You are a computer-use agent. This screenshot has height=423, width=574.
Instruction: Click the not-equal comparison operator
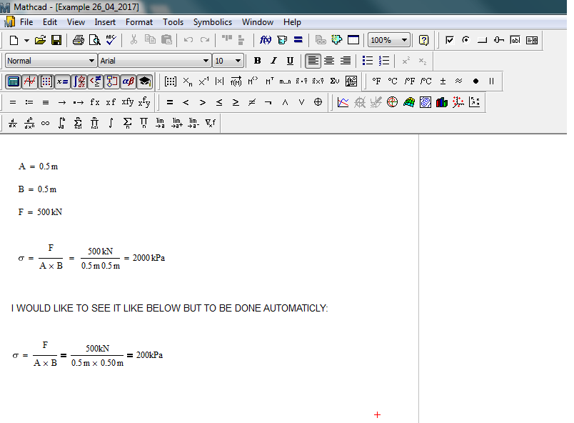(x=252, y=102)
